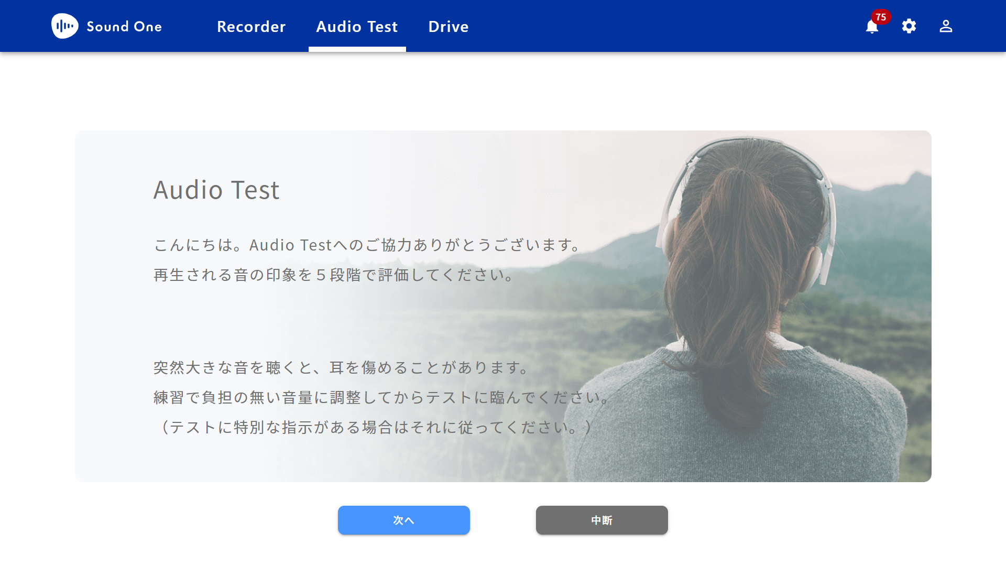The width and height of the screenshot is (1006, 566).
Task: Select the Audio Test tab
Action: [x=357, y=26]
